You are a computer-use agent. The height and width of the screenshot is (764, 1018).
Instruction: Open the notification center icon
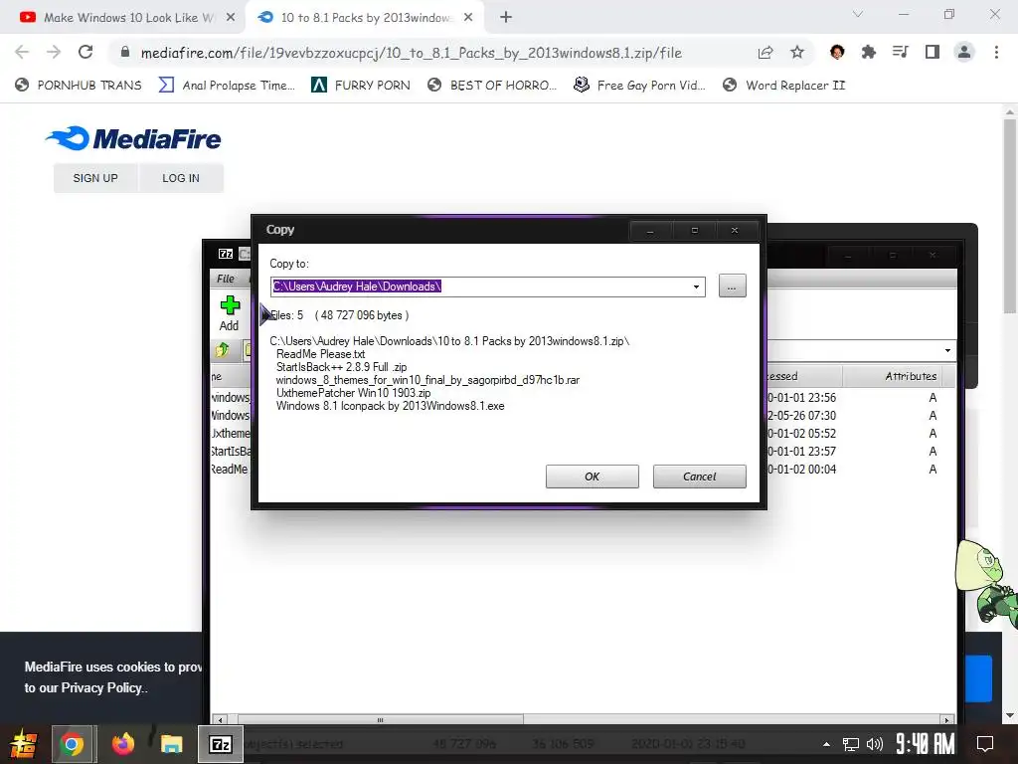coord(985,744)
